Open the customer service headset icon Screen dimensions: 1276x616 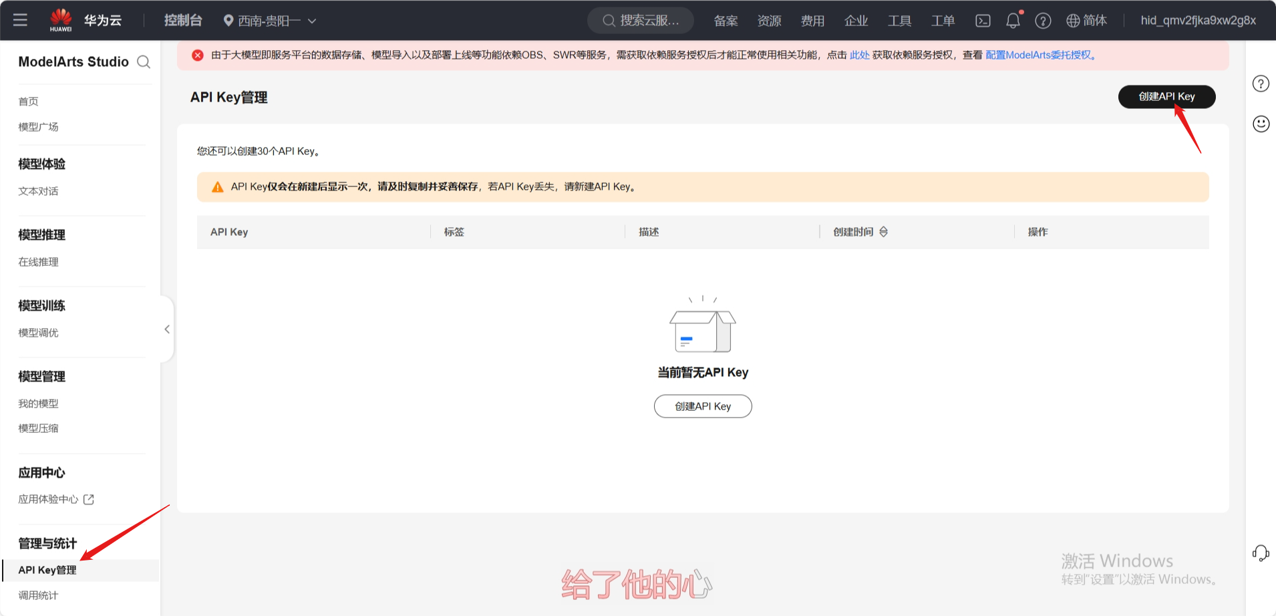coord(1261,553)
